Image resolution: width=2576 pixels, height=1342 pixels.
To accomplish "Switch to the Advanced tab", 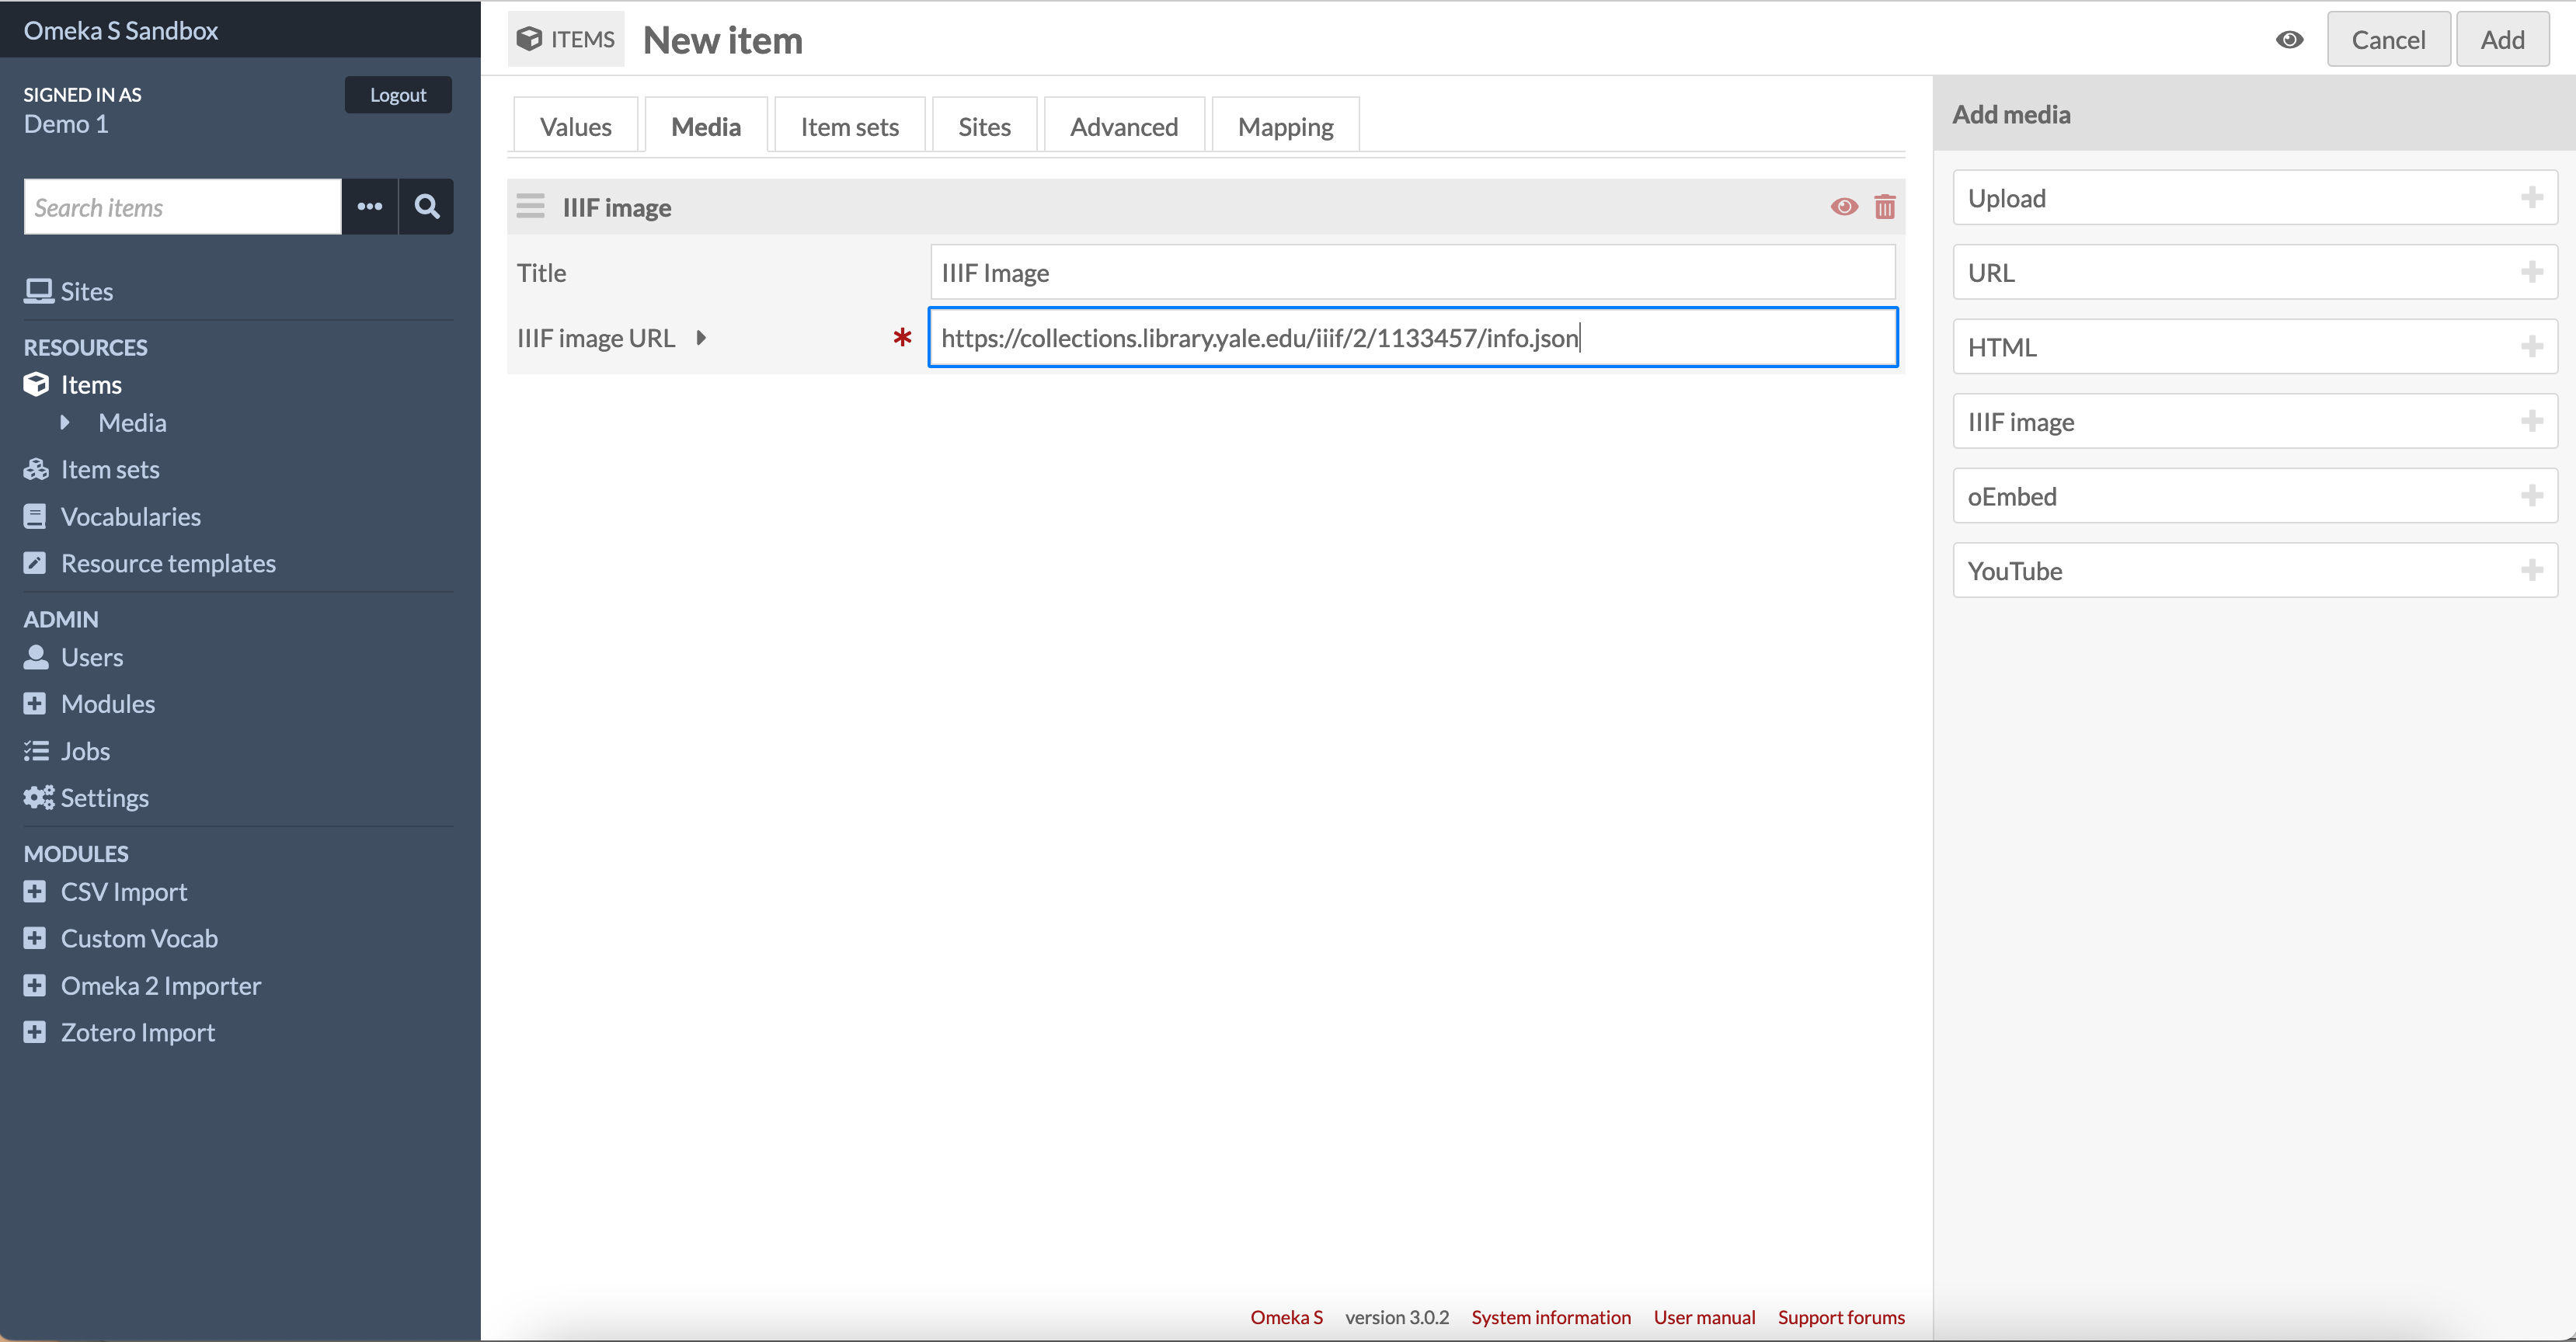I will [1124, 126].
